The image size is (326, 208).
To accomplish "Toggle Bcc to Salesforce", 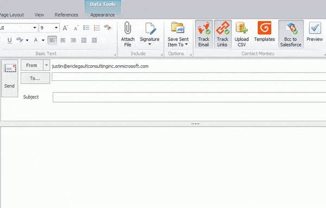I will 291,34.
